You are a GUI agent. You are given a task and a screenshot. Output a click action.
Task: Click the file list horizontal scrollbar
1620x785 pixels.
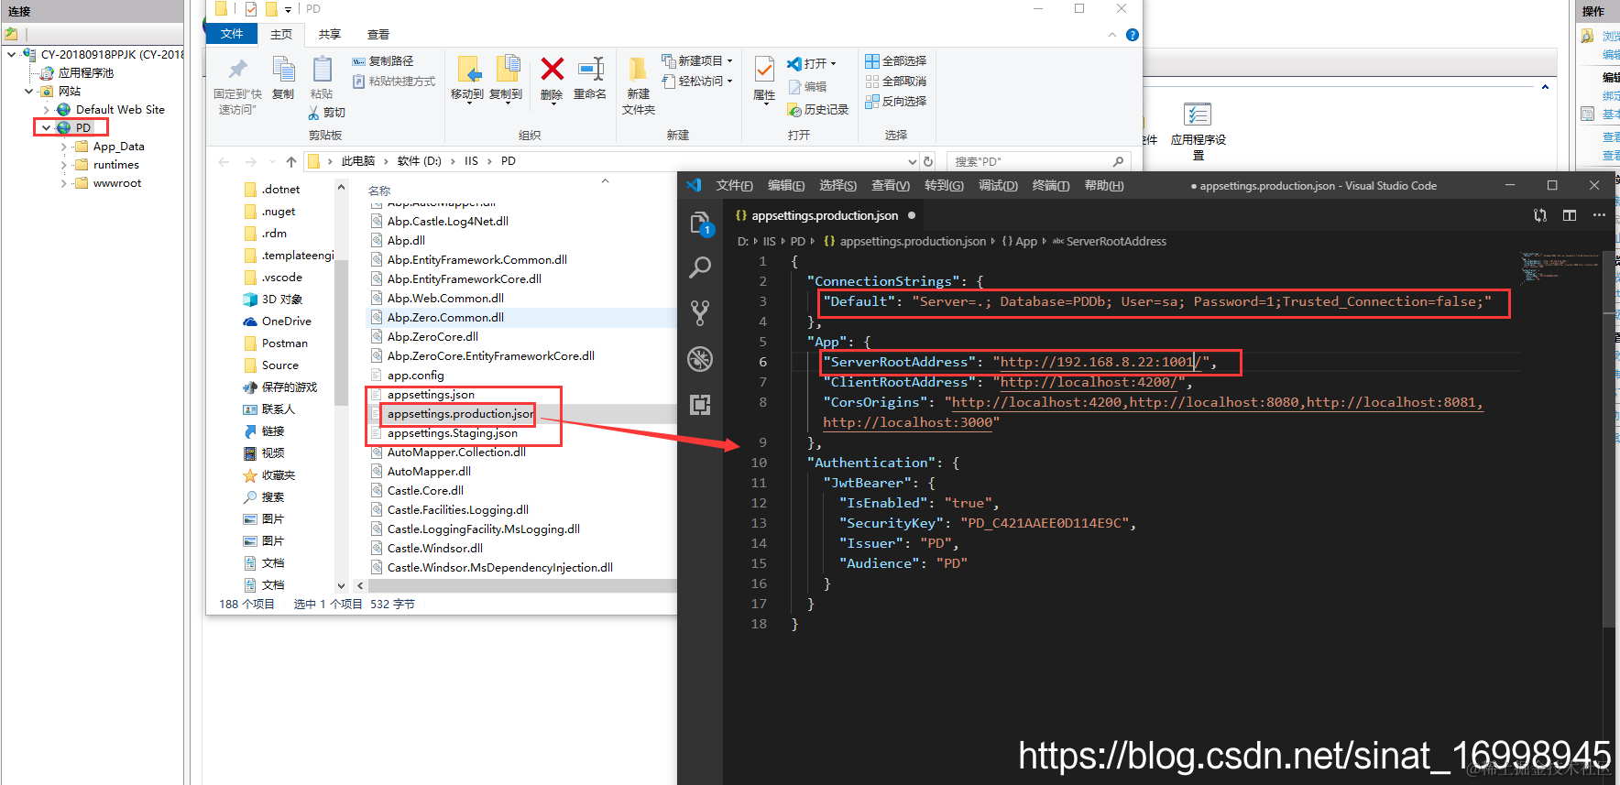(522, 585)
